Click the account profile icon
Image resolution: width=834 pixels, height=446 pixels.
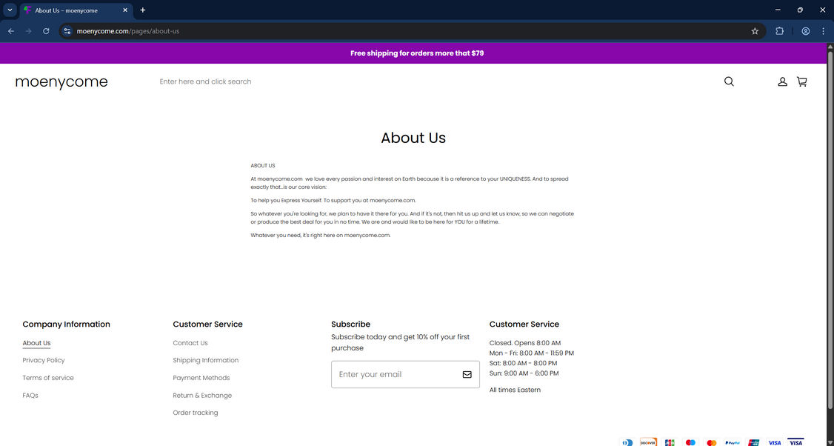coord(782,81)
